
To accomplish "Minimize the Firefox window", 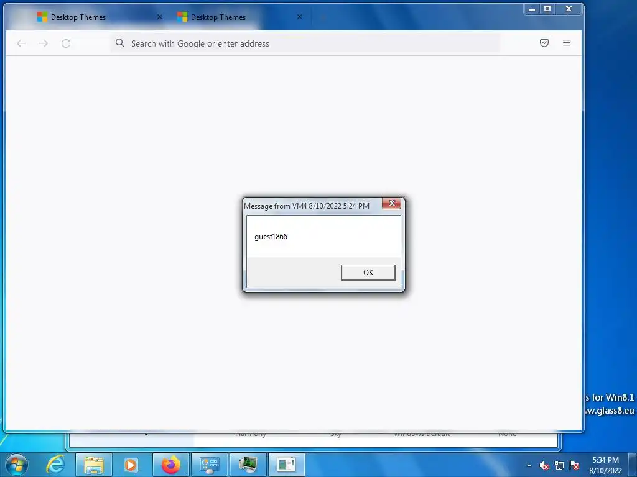I will tap(532, 9).
